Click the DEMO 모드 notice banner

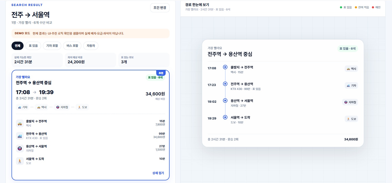pos(91,33)
